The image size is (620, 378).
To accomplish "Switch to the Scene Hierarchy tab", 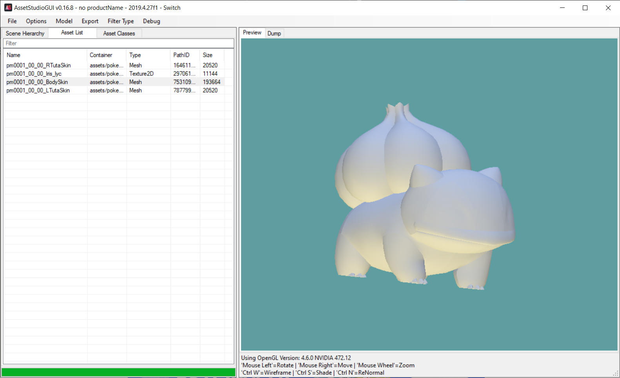I will click(x=25, y=33).
